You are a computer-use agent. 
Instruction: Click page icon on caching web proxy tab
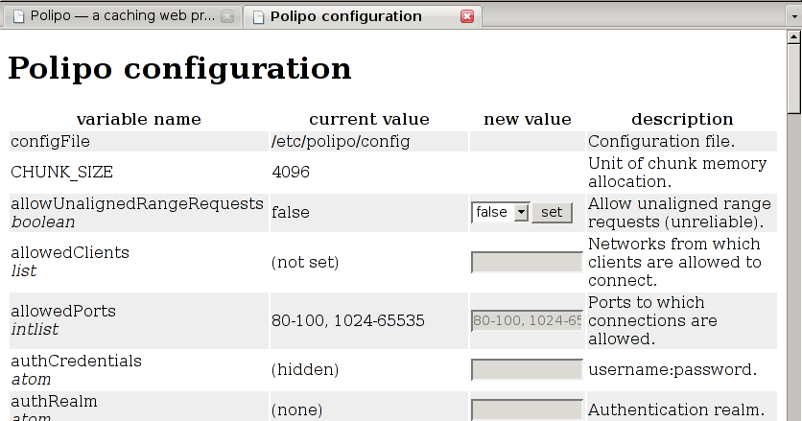18,17
